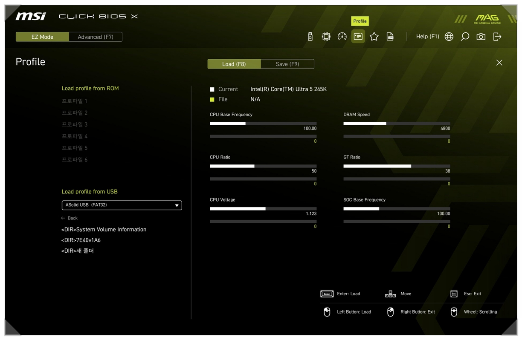Viewport: 522px width, 340px height.
Task: Open the 7E40v1A6 directory
Action: (x=81, y=240)
